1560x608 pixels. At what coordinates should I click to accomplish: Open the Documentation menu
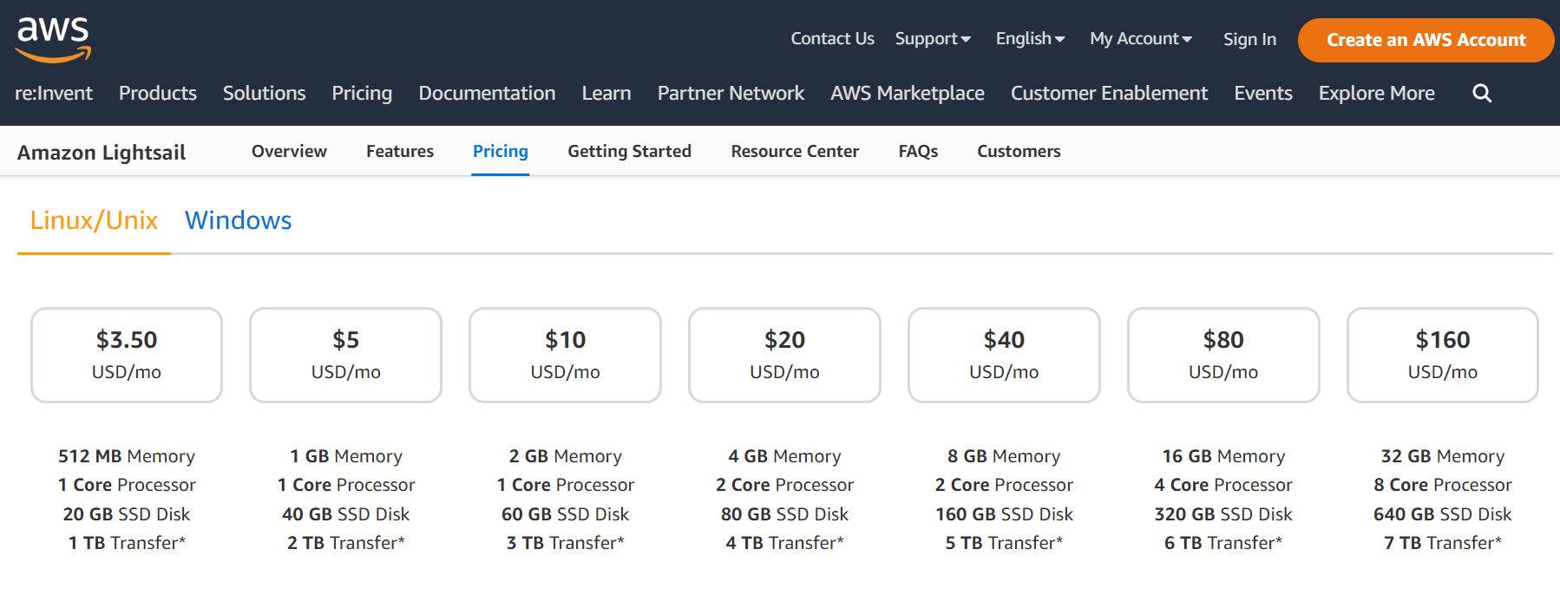[487, 93]
